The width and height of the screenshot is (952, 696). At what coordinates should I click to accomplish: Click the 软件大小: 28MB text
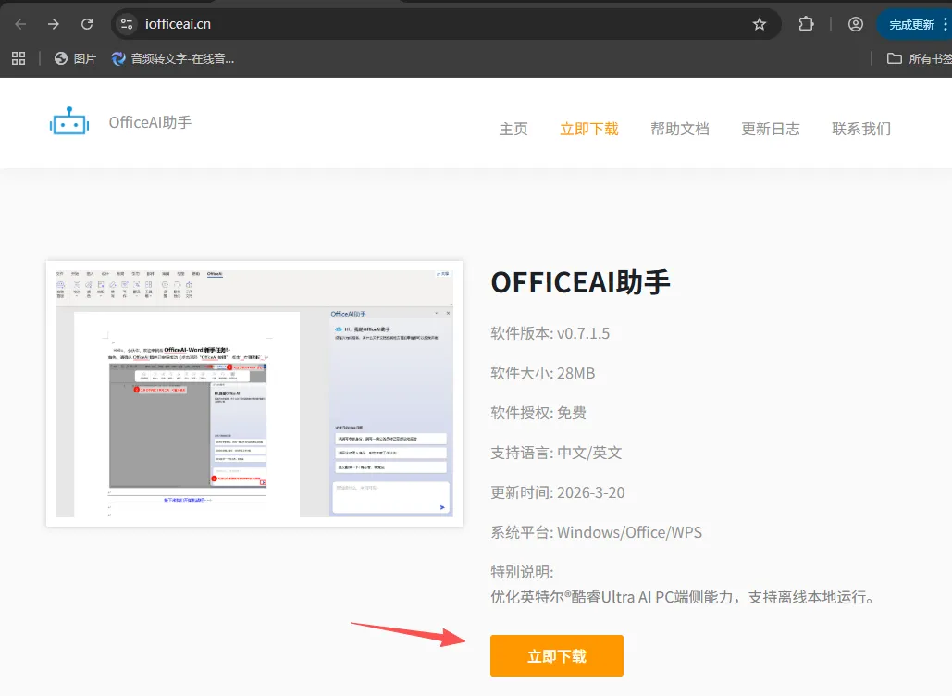[543, 373]
